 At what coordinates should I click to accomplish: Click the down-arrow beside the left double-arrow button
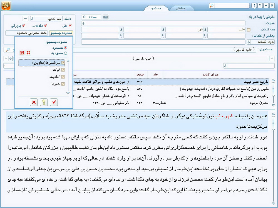11,58
